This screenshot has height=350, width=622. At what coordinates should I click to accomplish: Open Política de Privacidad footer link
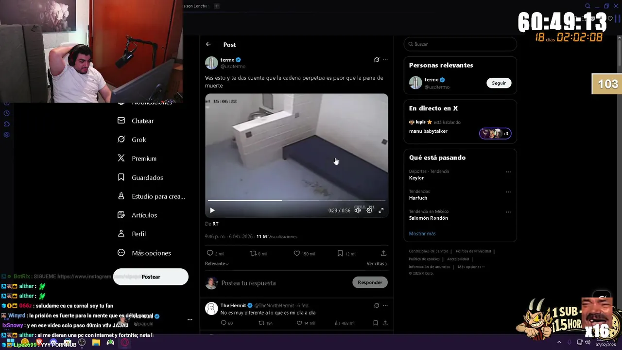pyautogui.click(x=473, y=251)
